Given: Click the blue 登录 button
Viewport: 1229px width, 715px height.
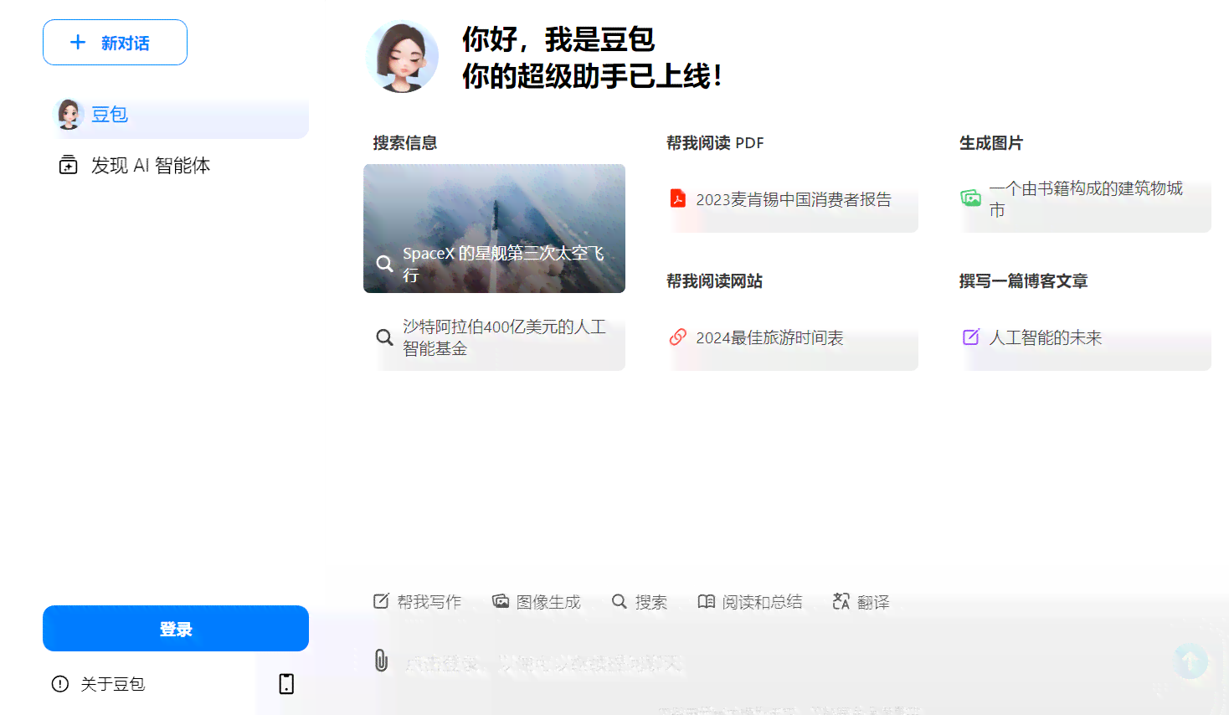Looking at the screenshot, I should point(176,629).
